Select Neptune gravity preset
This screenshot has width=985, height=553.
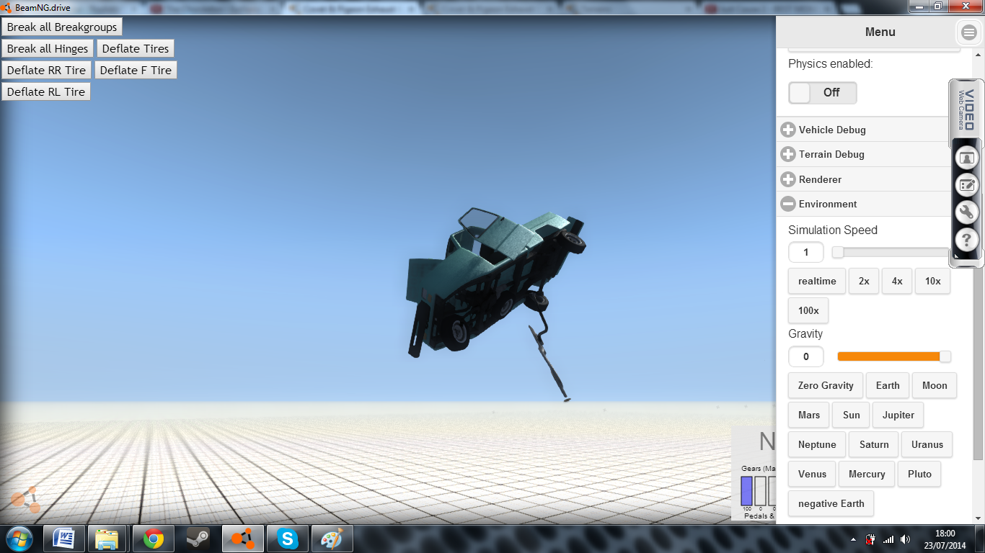point(817,444)
